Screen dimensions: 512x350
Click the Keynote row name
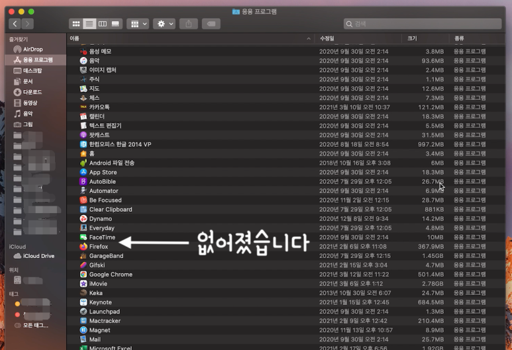tap(101, 302)
